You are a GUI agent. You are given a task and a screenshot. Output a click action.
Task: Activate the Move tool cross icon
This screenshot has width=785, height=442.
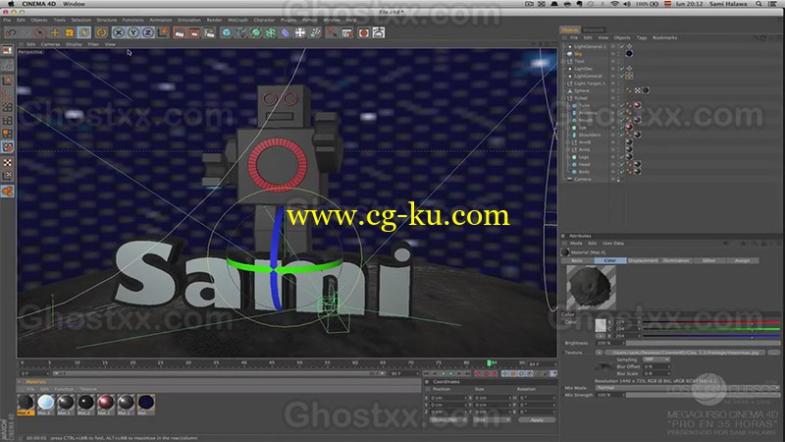(55, 32)
